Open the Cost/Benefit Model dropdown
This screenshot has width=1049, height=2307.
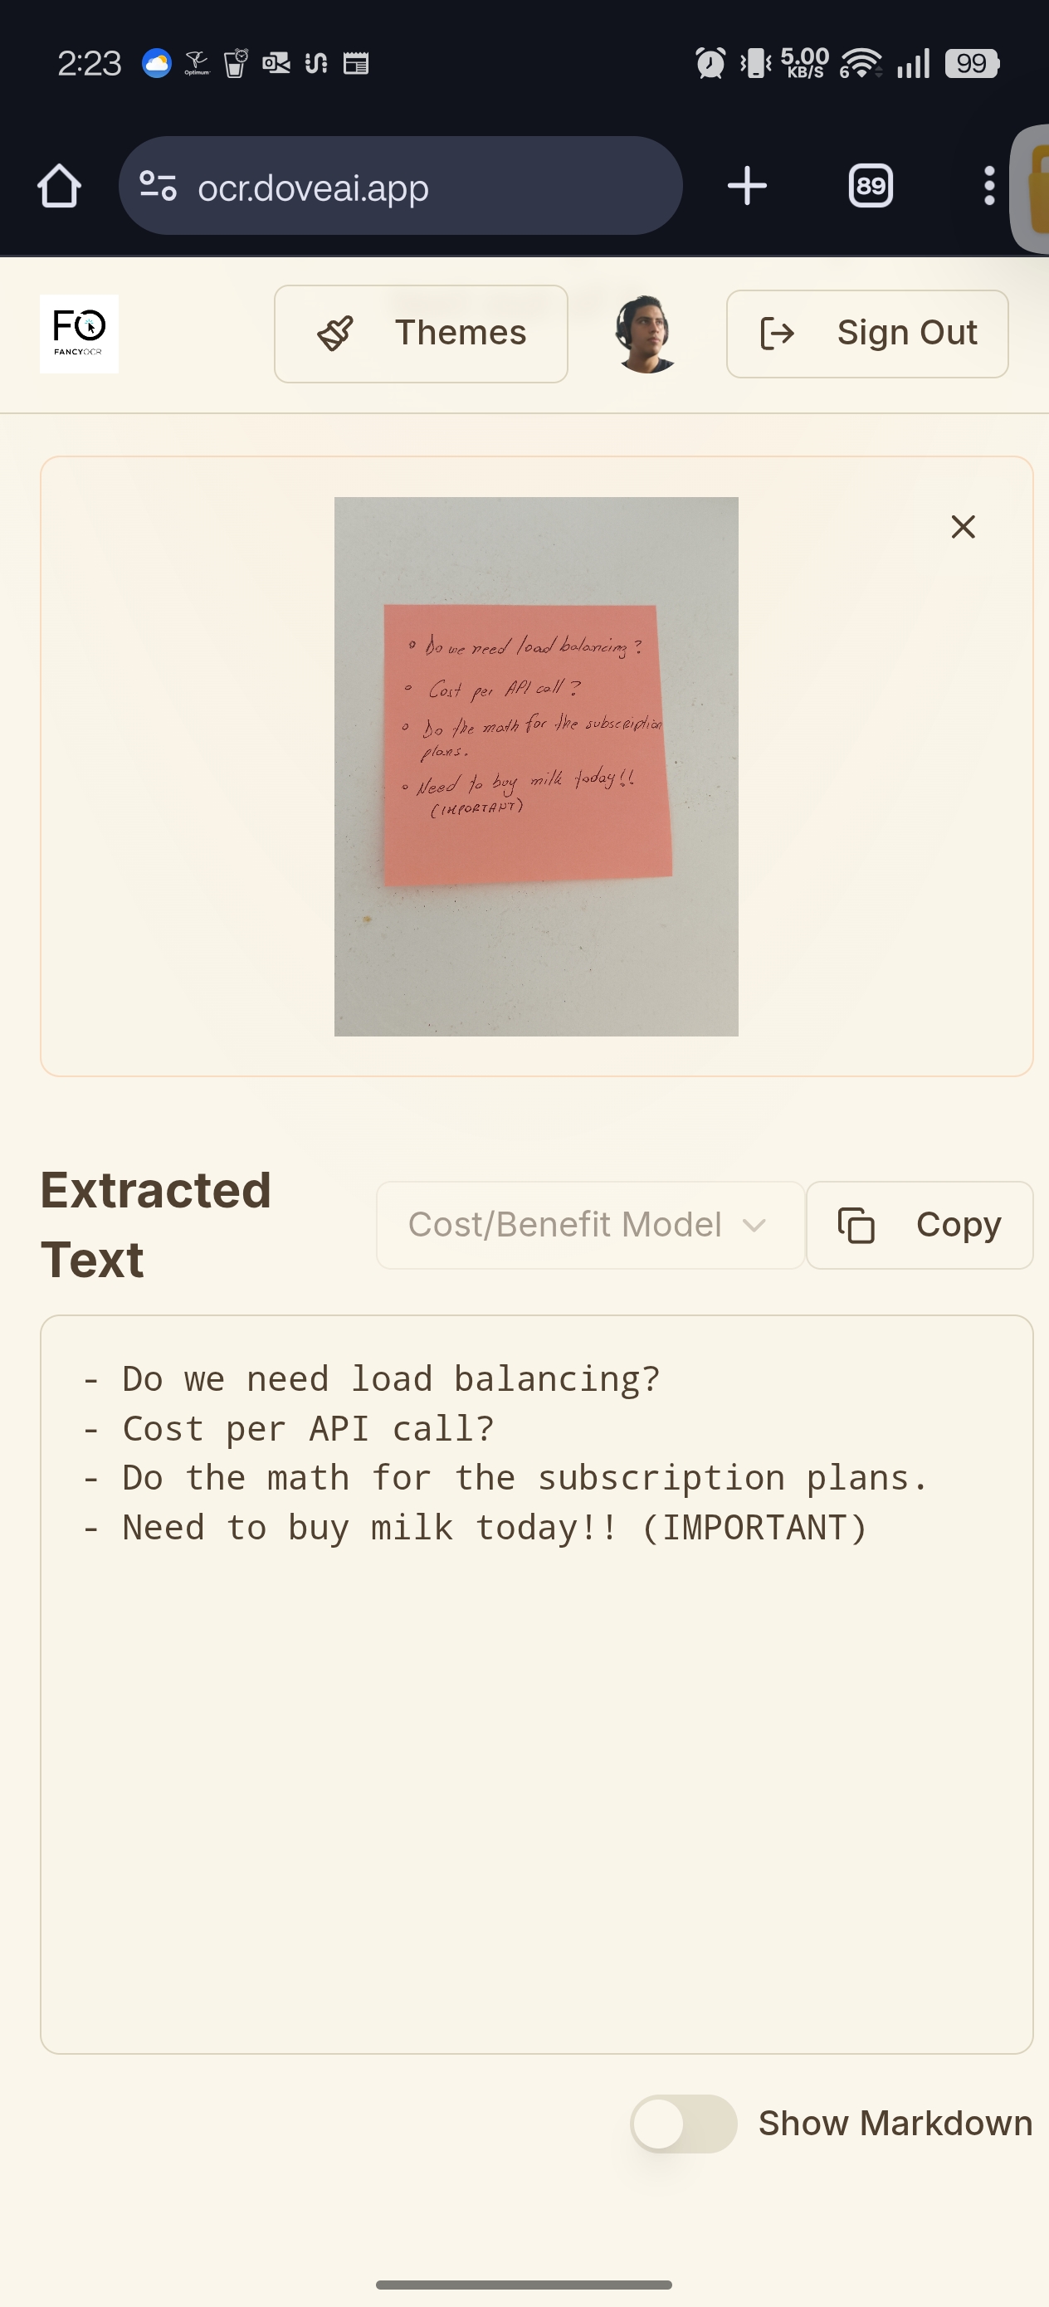566,1225
